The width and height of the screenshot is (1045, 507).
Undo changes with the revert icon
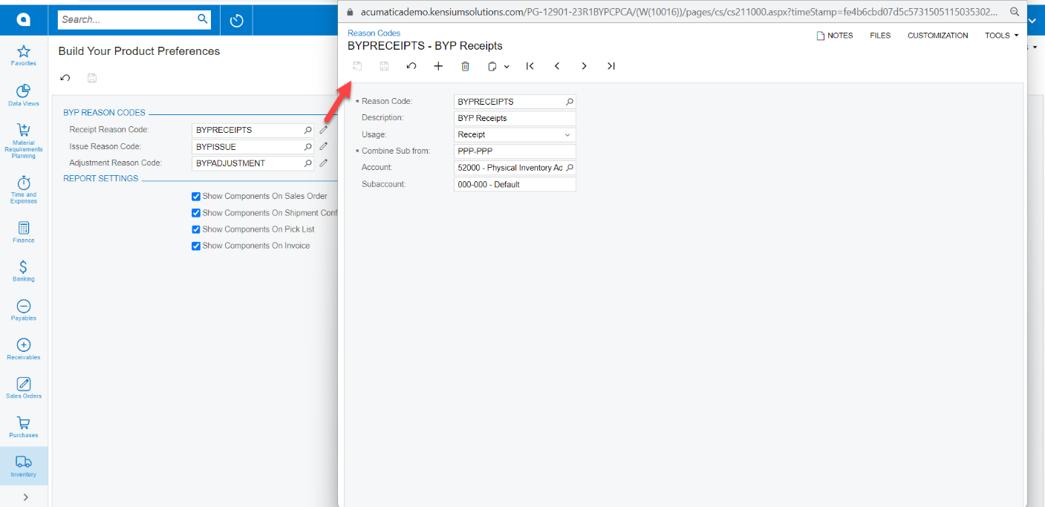coord(411,66)
